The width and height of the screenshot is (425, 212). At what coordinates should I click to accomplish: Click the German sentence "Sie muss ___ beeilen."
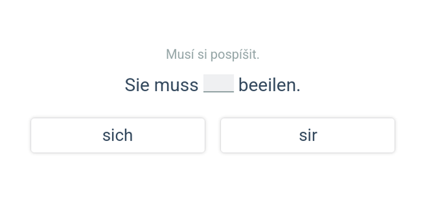[x=212, y=85]
